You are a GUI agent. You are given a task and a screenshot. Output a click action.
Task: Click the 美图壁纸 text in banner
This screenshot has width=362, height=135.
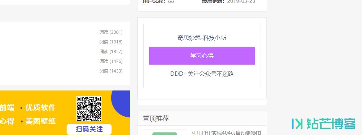(x=40, y=121)
